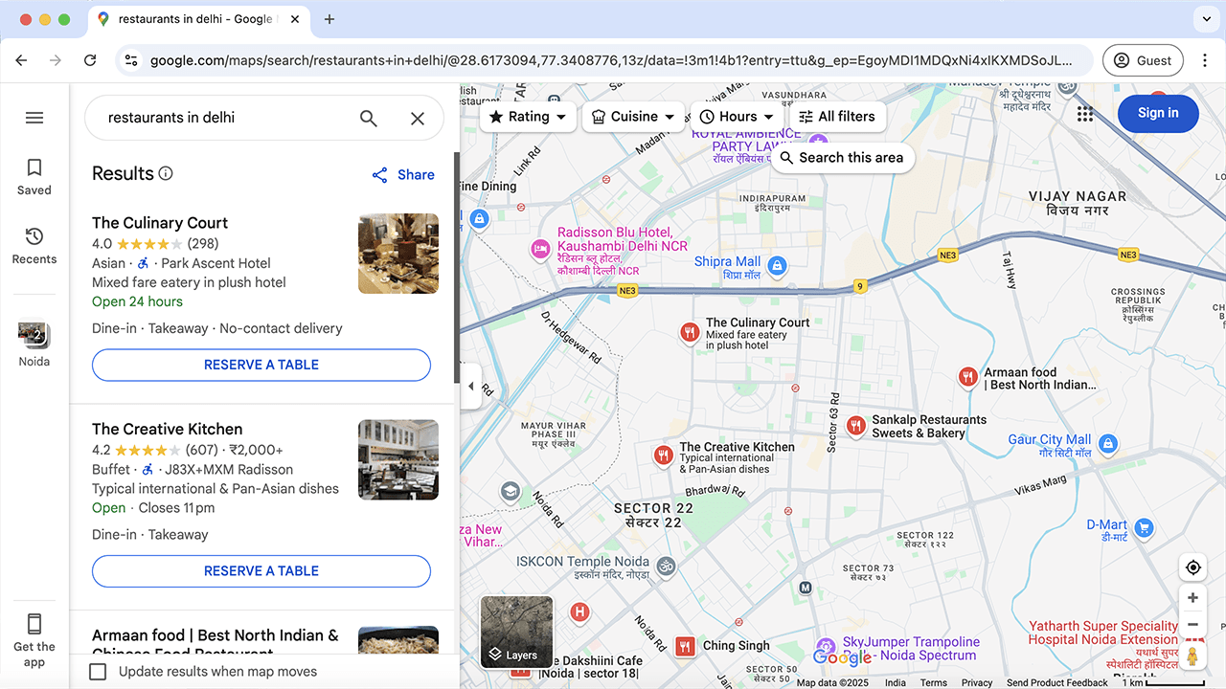Screen dimensions: 1226x689
Task: Reload the browser page
Action: point(90,60)
